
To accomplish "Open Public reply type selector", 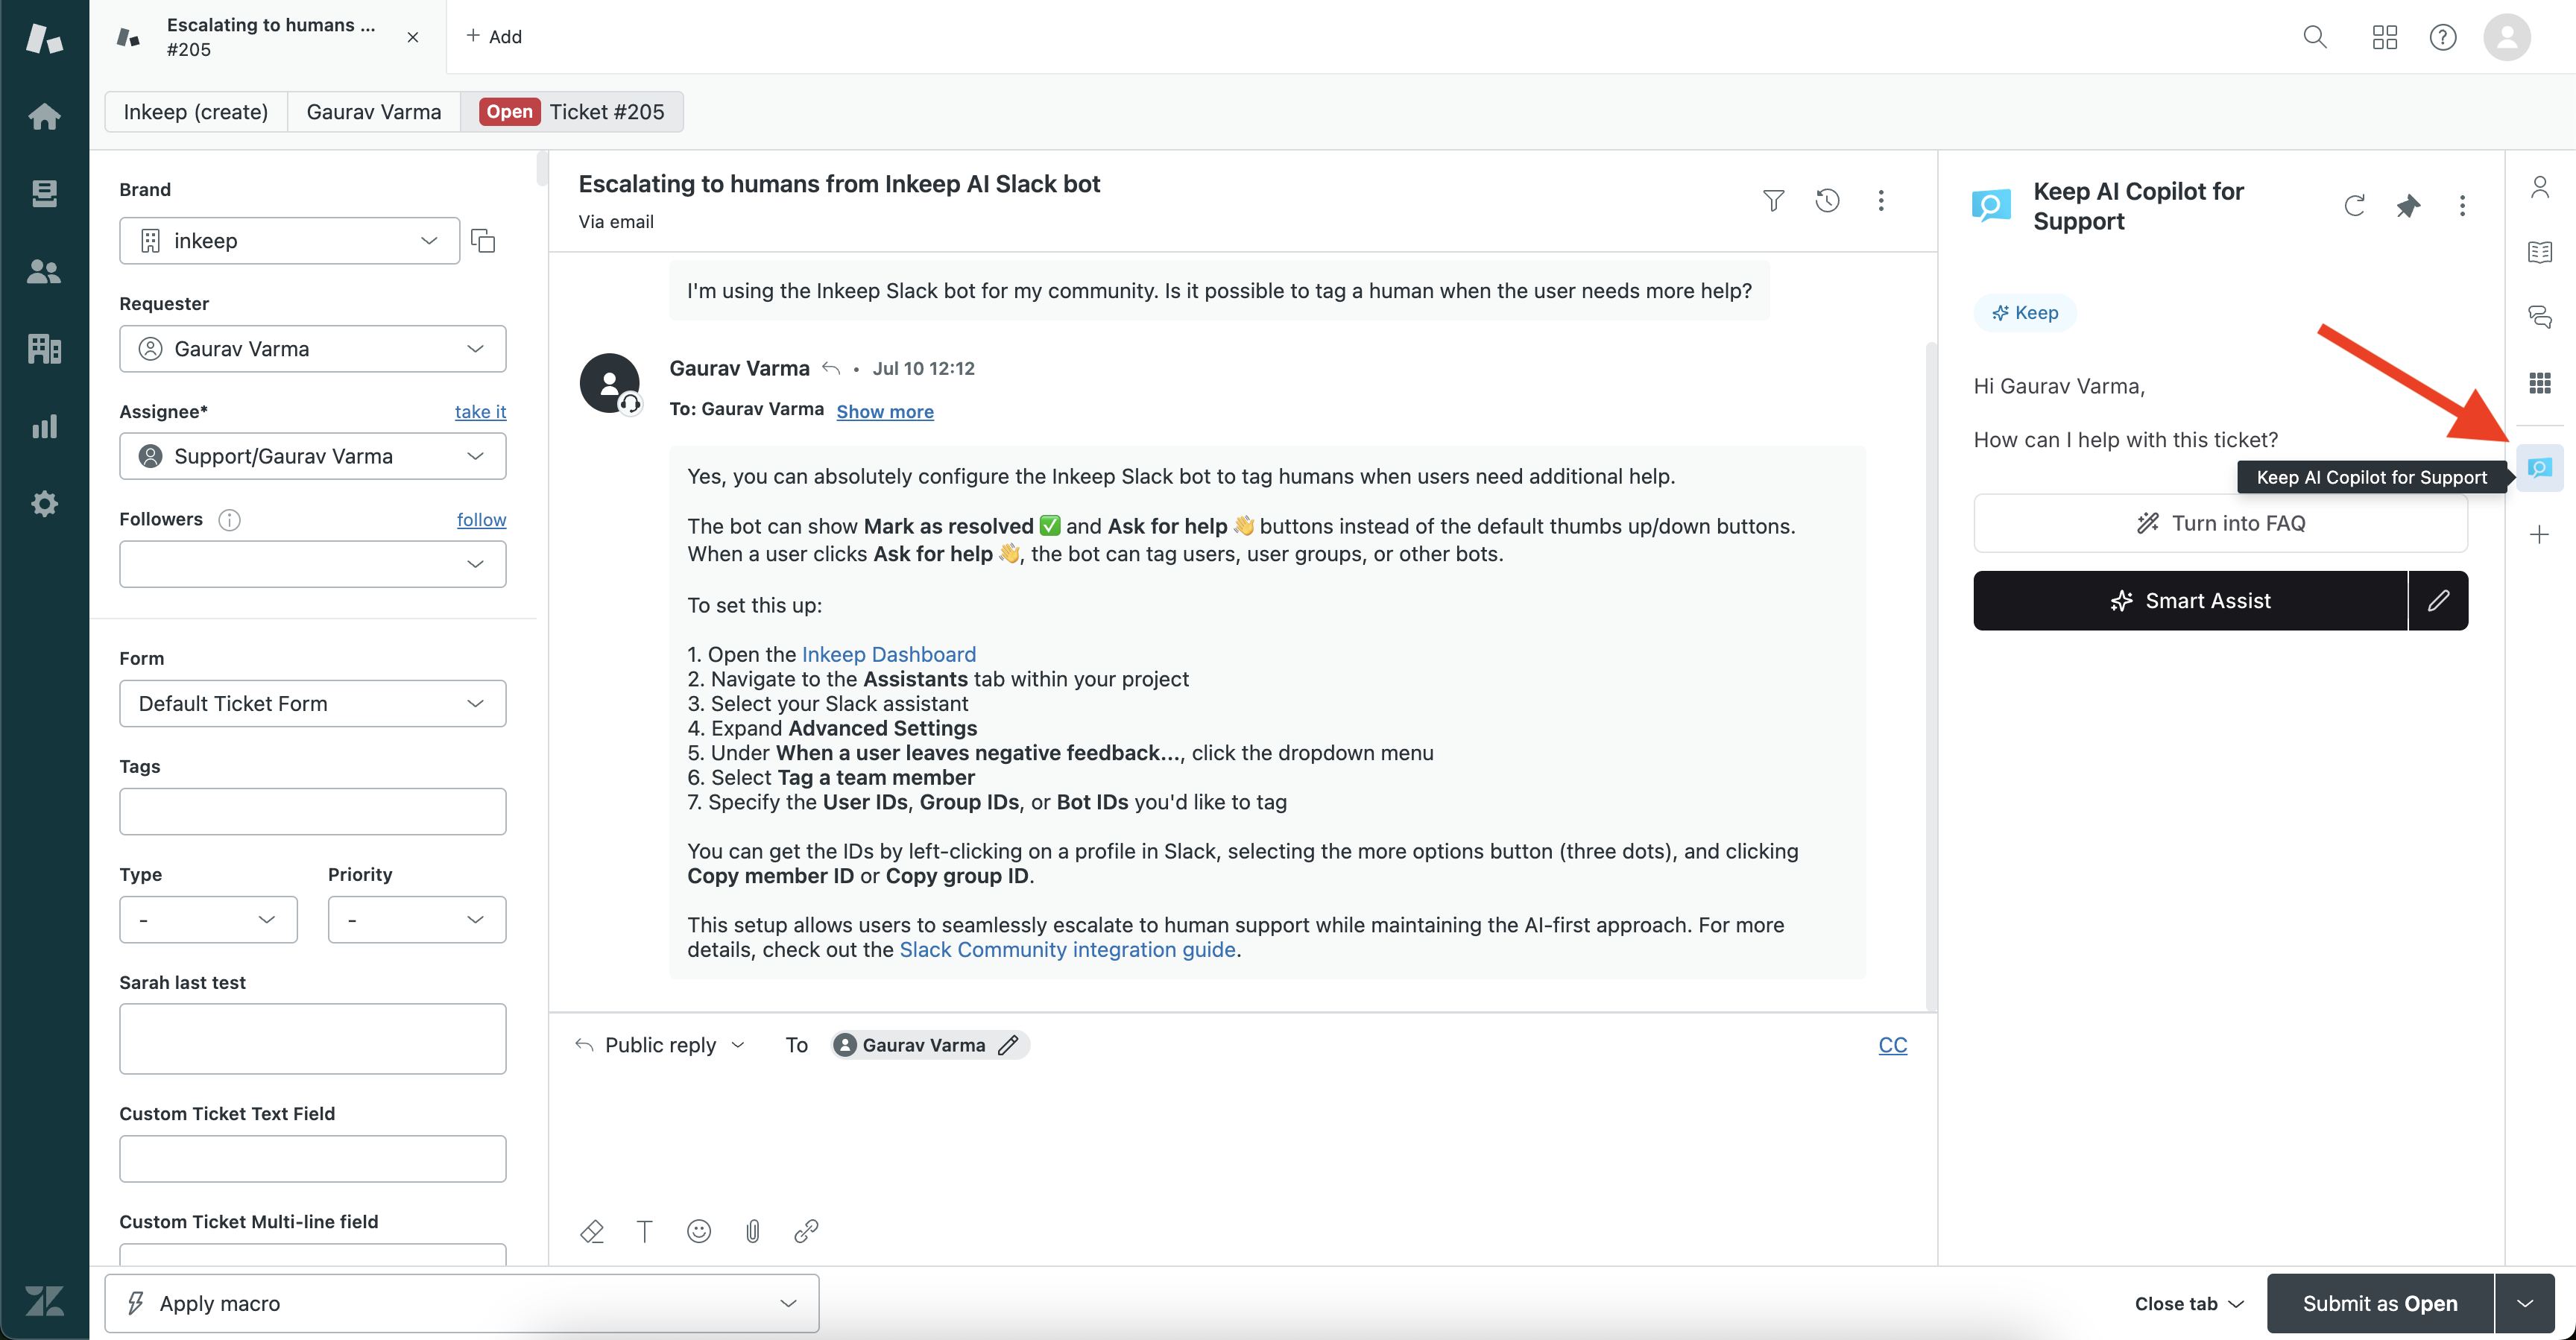I will pos(661,1045).
